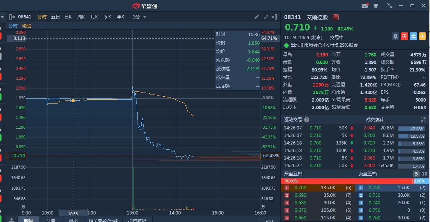Click the blue 10.00% ask ratio bar
Viewport: 430px width, 222px height.
[x=421, y=181]
